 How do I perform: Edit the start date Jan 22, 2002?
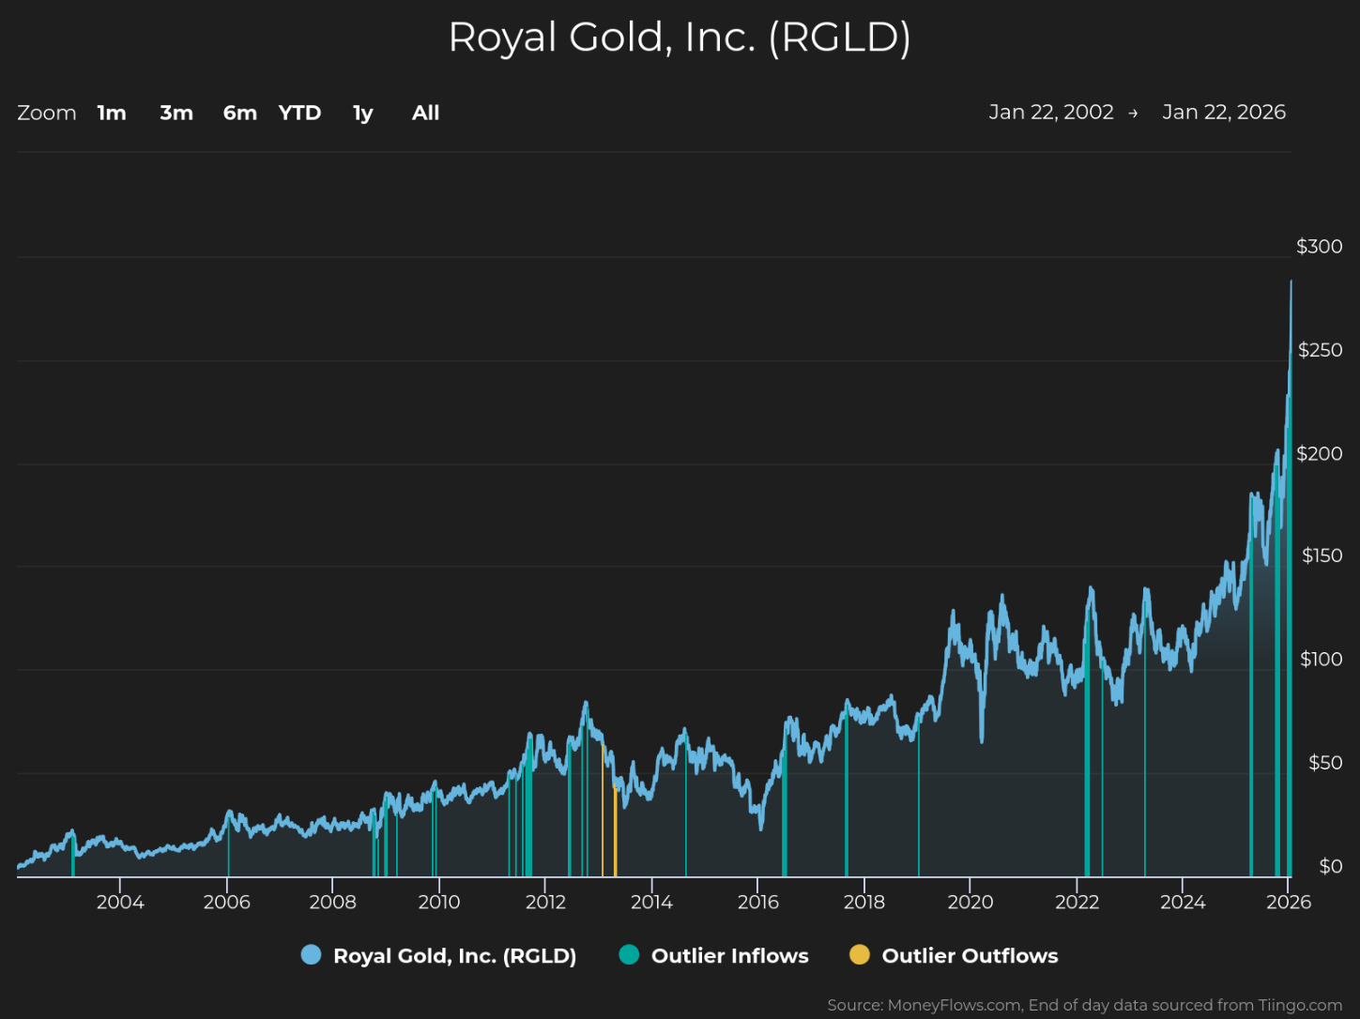click(1051, 112)
